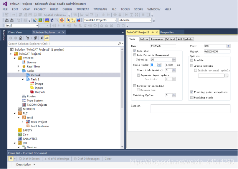Click the Hide Disabled Items eye icon

pos(78,20)
